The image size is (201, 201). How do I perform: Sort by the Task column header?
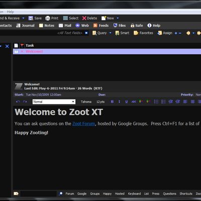[30, 45]
